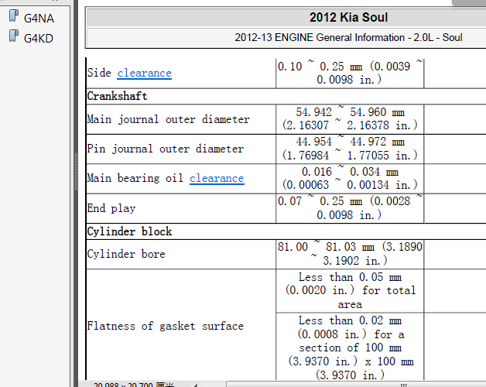The height and width of the screenshot is (387, 486).
Task: Click the horizontal scrollbar at page bottom
Action: [356, 385]
